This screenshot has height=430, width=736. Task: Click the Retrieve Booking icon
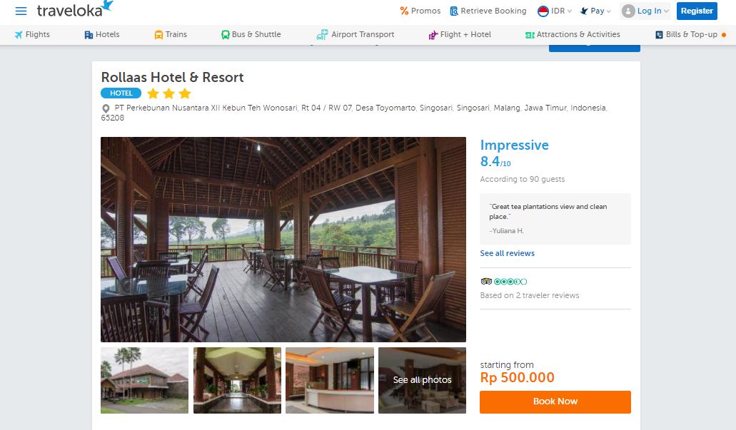[x=454, y=11]
